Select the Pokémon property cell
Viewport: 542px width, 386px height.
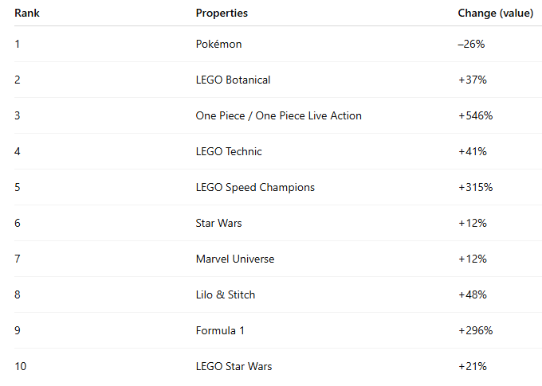[218, 44]
